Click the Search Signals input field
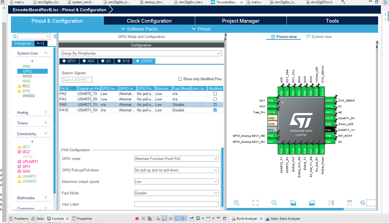 [77, 80]
